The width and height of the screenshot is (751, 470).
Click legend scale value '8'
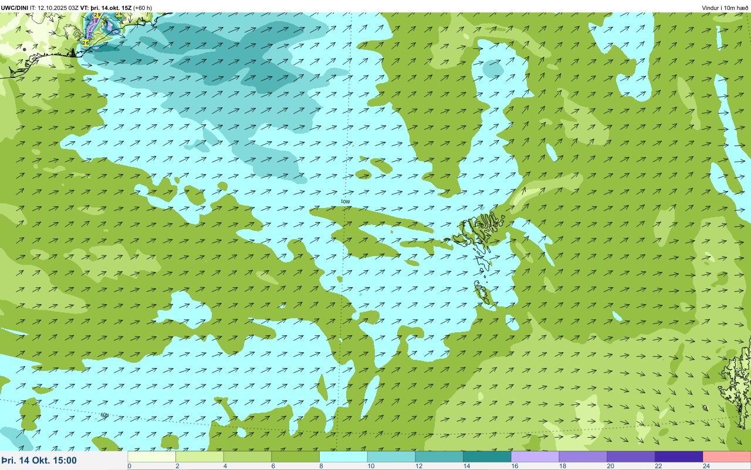(x=321, y=466)
